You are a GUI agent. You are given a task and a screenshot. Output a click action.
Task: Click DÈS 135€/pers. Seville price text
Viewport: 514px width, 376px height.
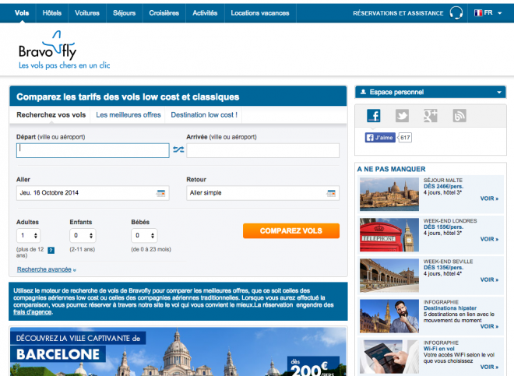443,268
